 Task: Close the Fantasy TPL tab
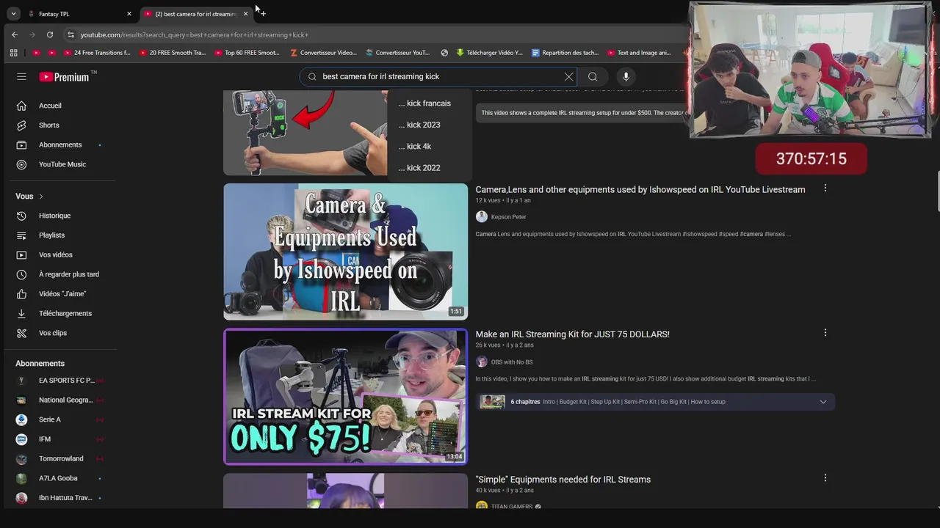[129, 14]
